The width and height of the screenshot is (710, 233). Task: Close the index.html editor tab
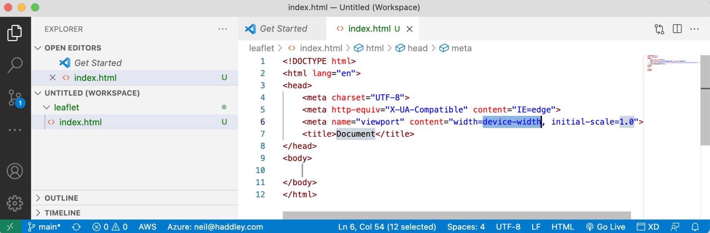(x=410, y=29)
